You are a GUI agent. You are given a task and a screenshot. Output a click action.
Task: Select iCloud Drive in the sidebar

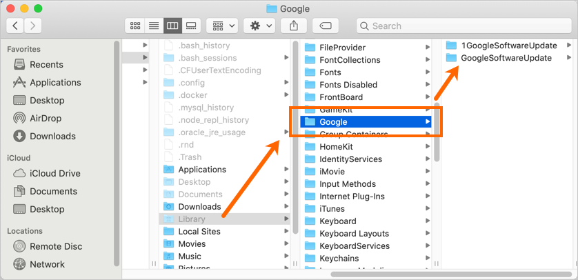(x=54, y=173)
